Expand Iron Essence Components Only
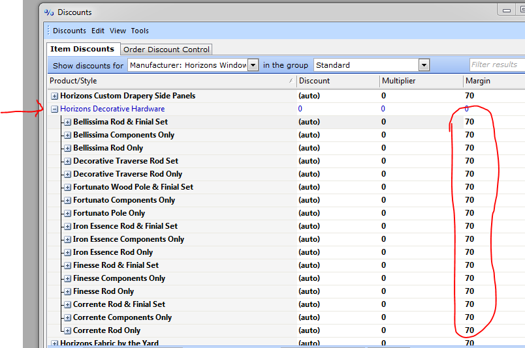 click(68, 240)
